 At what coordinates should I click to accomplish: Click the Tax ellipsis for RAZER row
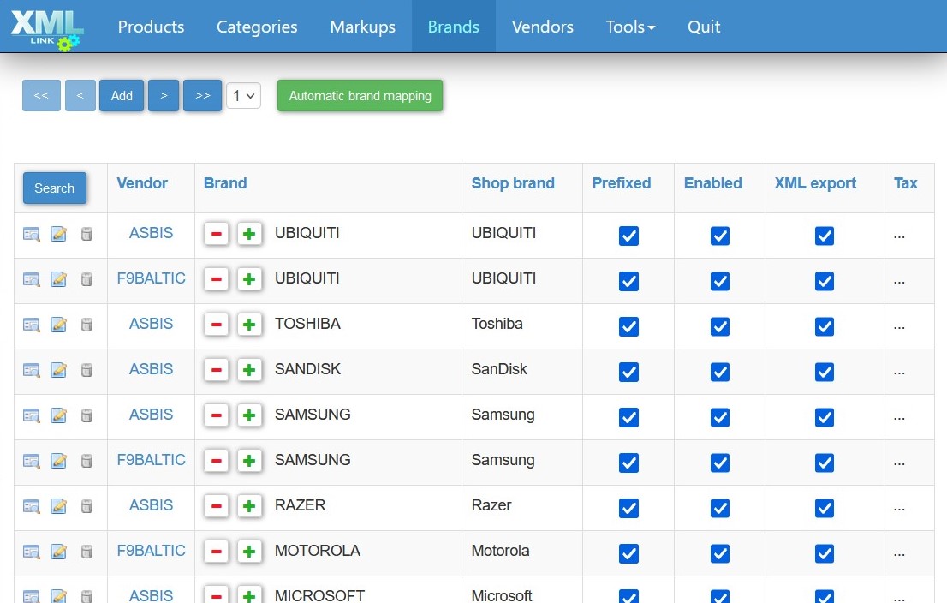pyautogui.click(x=899, y=509)
